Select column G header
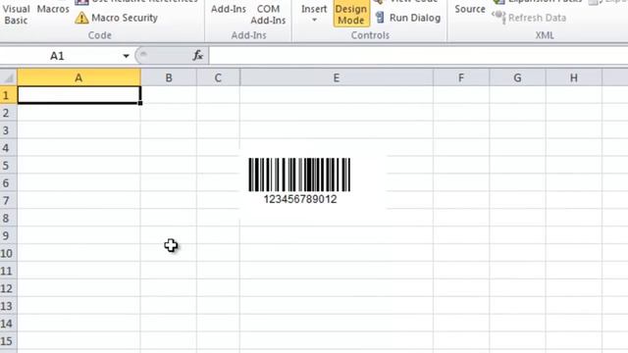This screenshot has width=628, height=353. [x=517, y=77]
